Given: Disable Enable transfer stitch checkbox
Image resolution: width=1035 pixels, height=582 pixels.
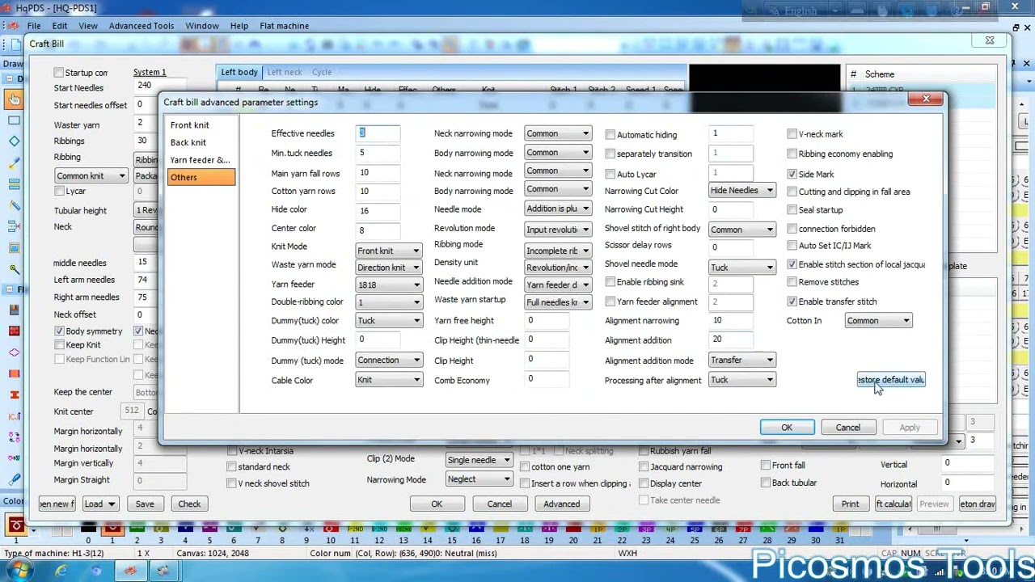Looking at the screenshot, I should (x=792, y=302).
